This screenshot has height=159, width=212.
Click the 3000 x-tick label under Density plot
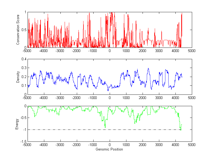159,98
